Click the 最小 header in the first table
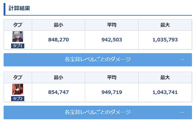 [58, 25]
